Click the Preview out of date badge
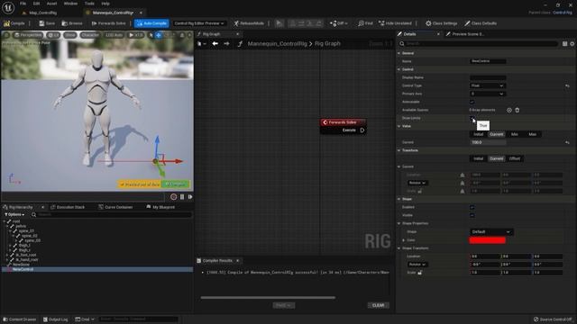Image resolution: width=577 pixels, height=324 pixels. pos(140,184)
